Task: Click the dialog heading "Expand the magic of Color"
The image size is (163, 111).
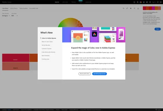Action: (x=93, y=48)
